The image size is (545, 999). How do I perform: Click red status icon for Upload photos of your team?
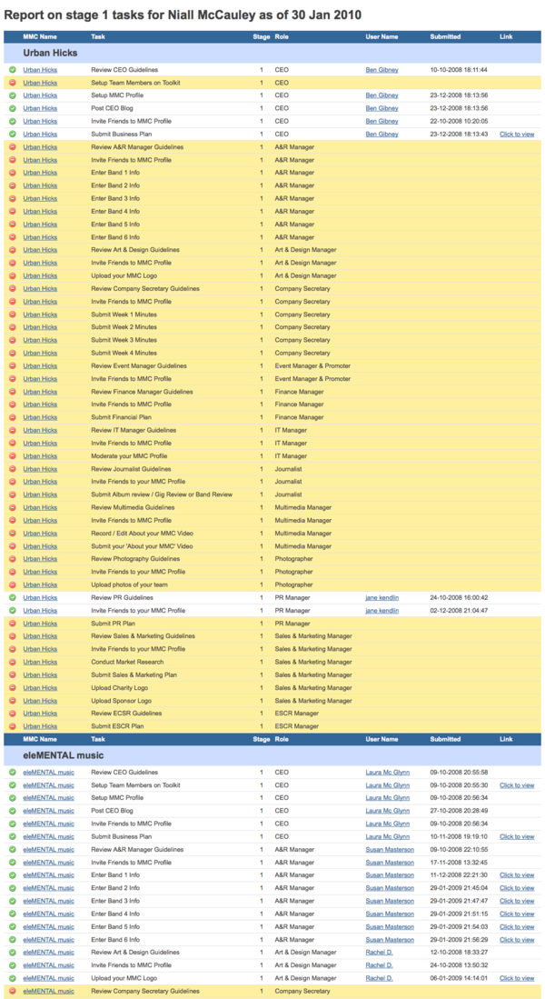[13, 584]
